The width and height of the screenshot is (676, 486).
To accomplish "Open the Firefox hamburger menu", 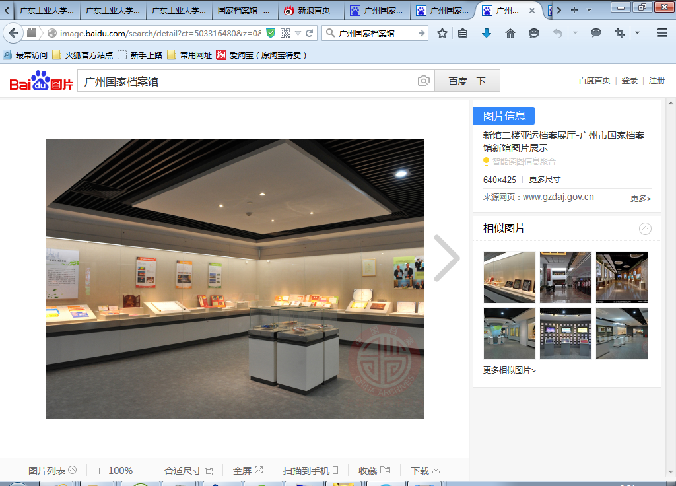I will point(662,33).
